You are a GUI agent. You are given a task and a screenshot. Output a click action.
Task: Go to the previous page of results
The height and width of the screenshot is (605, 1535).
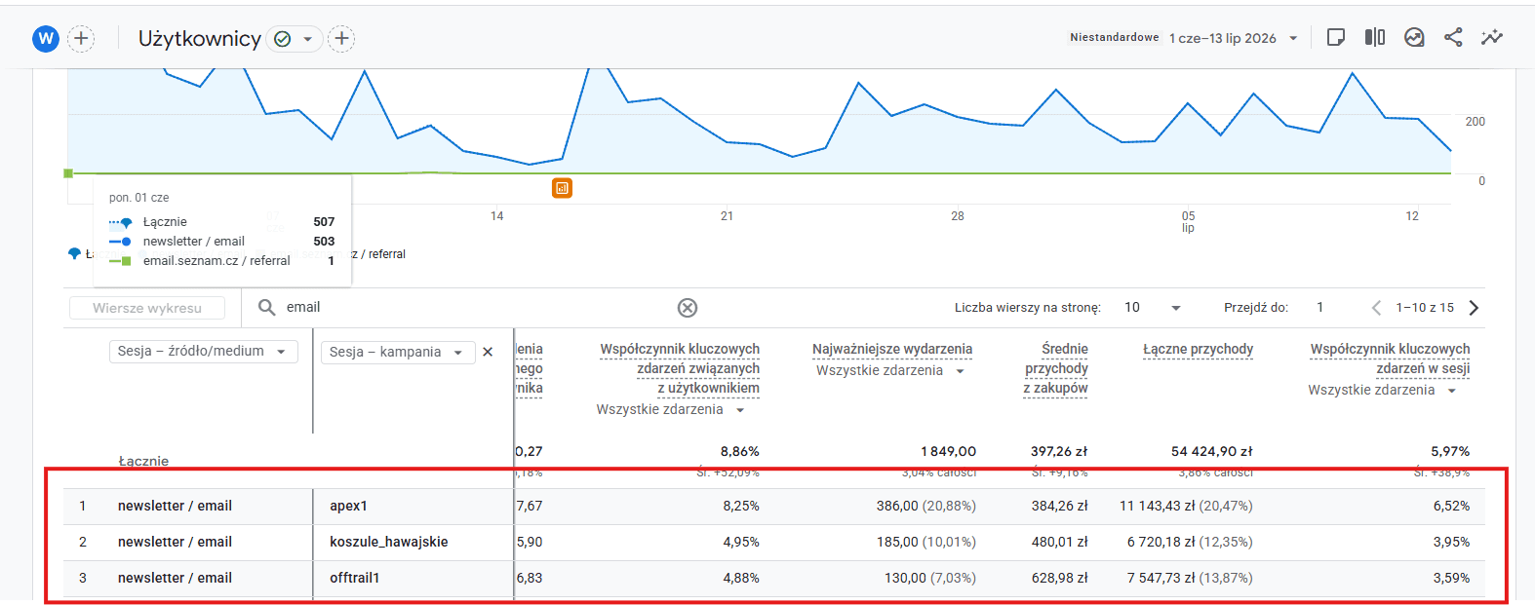tap(1376, 308)
